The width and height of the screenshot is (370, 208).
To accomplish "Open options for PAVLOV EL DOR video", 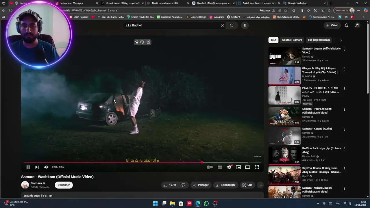I will tap(344, 89).
